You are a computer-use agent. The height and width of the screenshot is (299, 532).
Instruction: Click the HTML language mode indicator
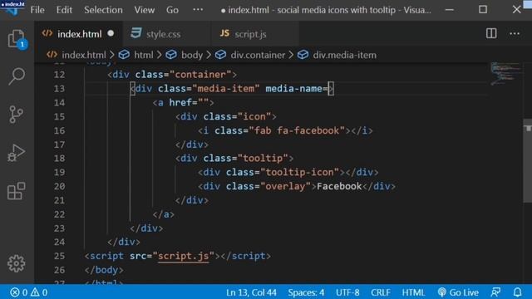[413, 292]
